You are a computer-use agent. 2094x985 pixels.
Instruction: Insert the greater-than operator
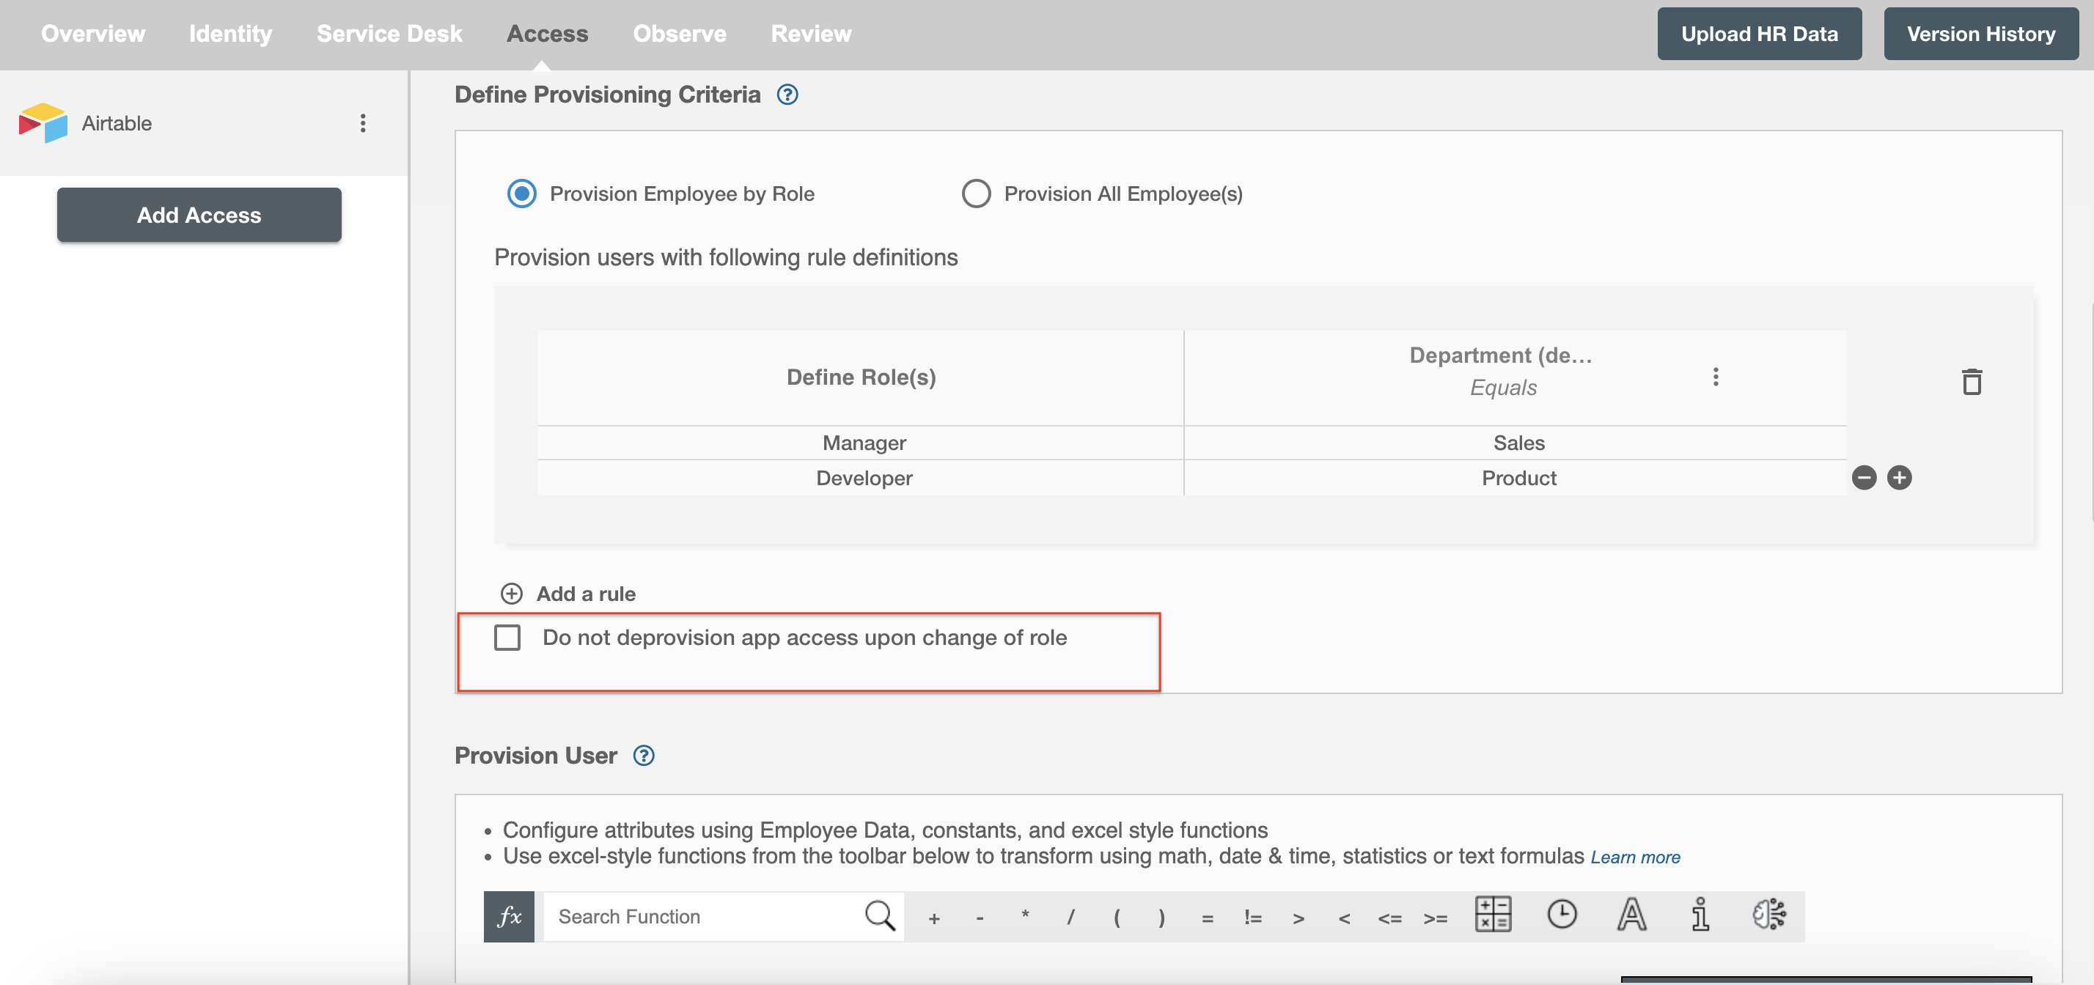1298,918
